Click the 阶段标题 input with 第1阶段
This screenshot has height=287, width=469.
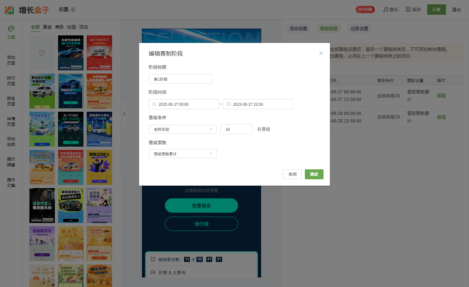coord(180,79)
